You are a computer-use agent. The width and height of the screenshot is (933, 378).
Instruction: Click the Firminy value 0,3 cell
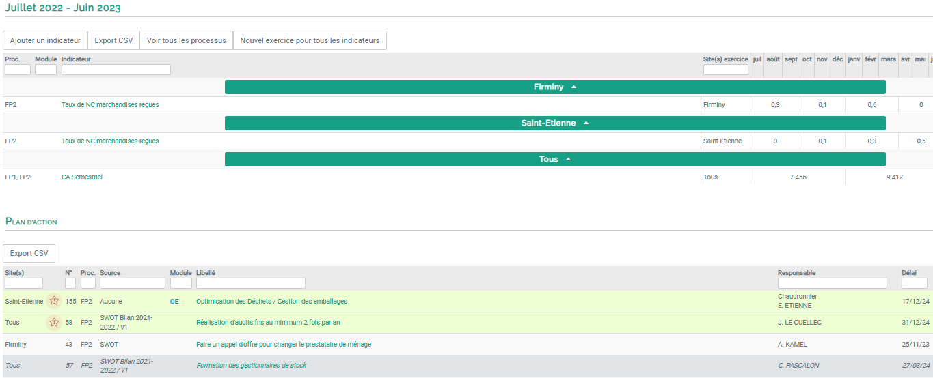[x=775, y=105]
